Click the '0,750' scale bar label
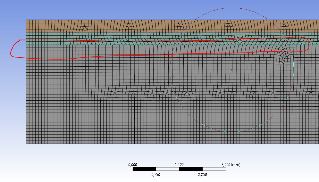The image size is (319, 182). [156, 175]
